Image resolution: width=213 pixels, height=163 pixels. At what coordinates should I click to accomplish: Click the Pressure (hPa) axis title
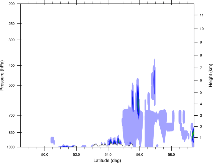2,75
